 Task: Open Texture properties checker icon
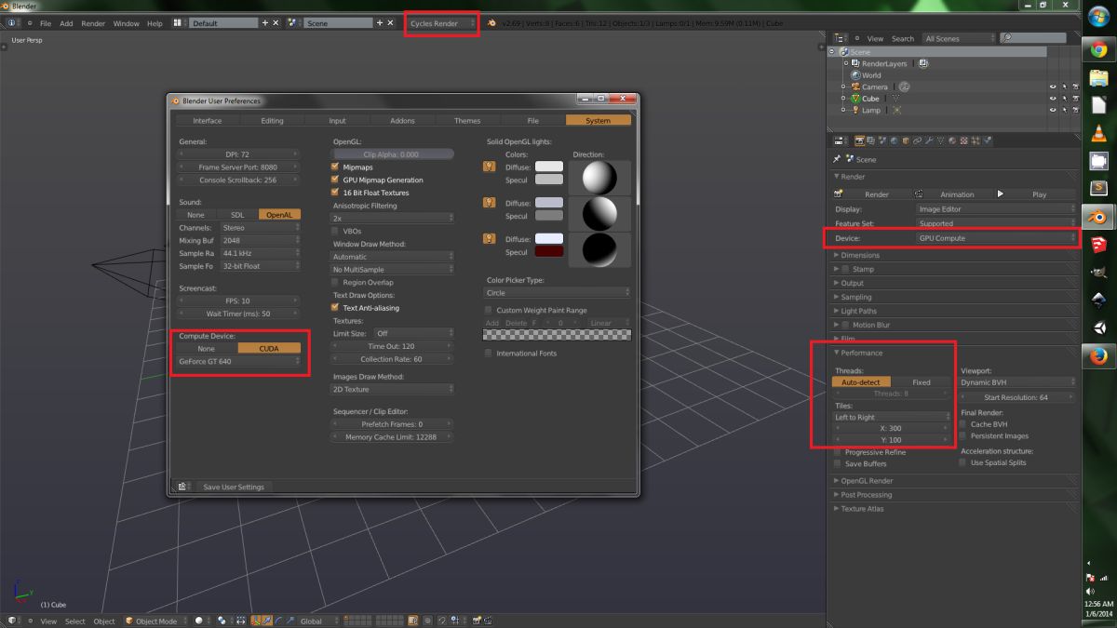pyautogui.click(x=963, y=140)
